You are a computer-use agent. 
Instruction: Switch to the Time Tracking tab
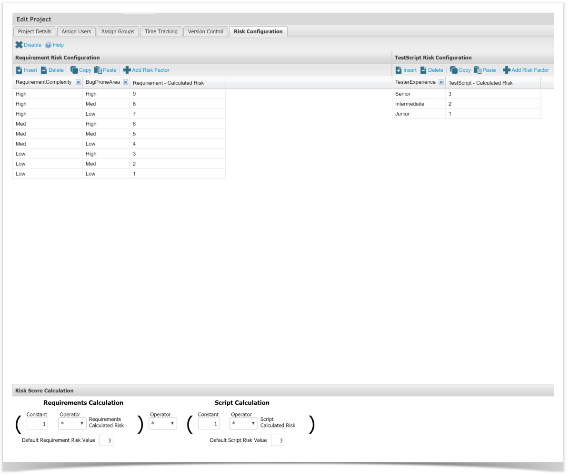click(161, 31)
